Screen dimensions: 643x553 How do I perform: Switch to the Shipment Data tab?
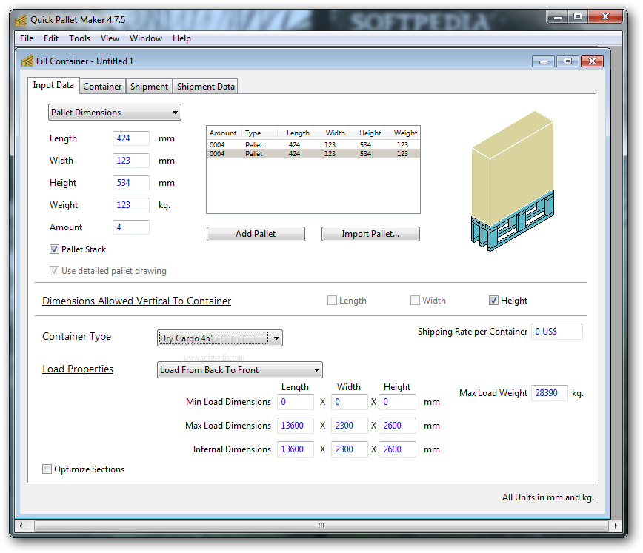pos(205,87)
